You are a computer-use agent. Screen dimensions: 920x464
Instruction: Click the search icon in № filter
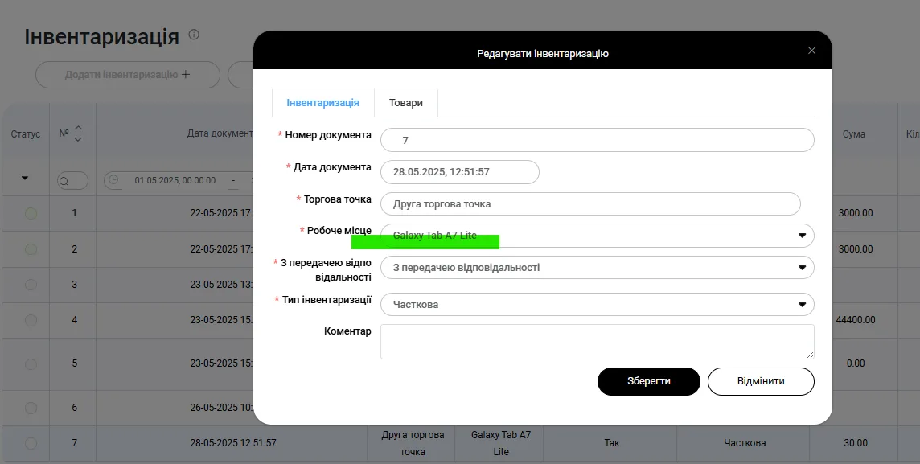pyautogui.click(x=64, y=181)
